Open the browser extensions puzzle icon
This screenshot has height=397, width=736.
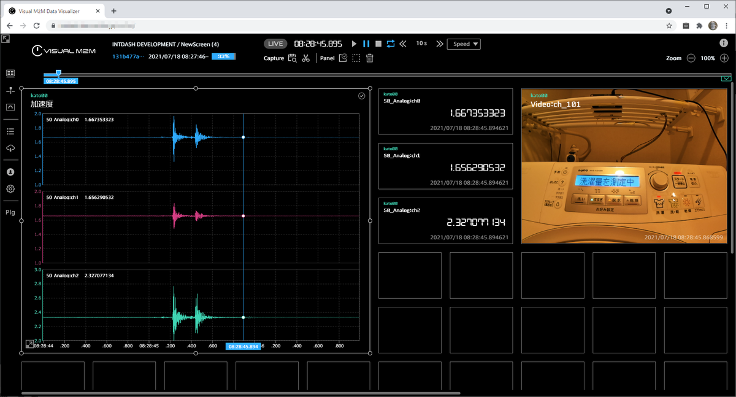699,26
